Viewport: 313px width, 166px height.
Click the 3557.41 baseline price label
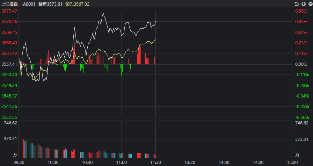pyautogui.click(x=9, y=64)
